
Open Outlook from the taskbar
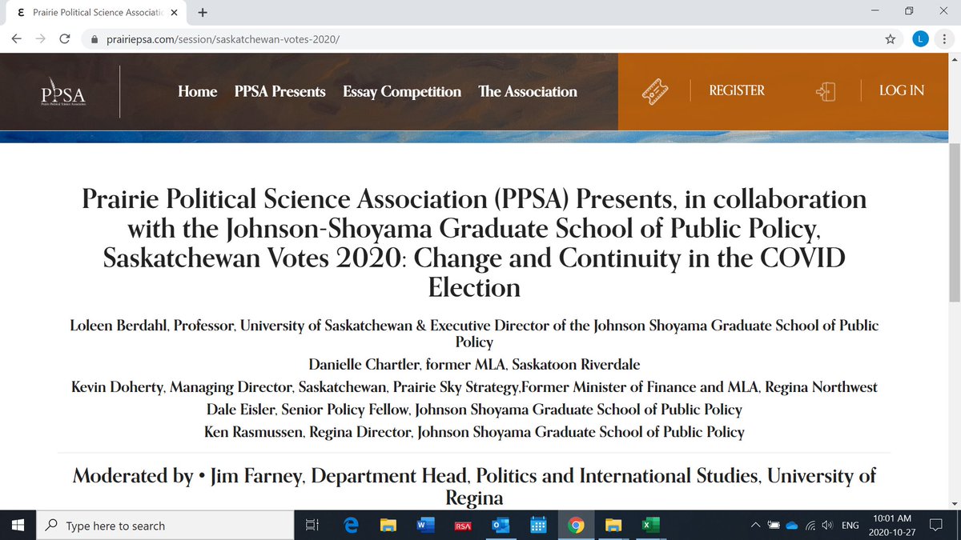(x=501, y=526)
